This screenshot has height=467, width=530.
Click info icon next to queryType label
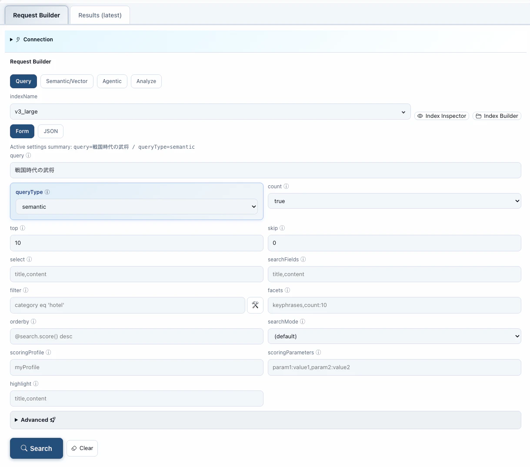[47, 192]
